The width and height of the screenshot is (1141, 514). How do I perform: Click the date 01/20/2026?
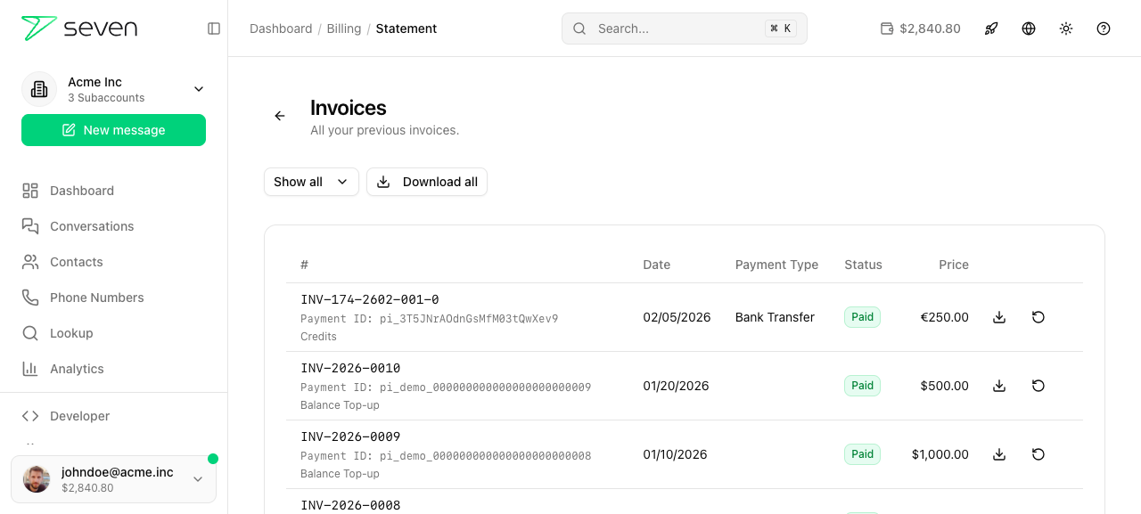(677, 386)
